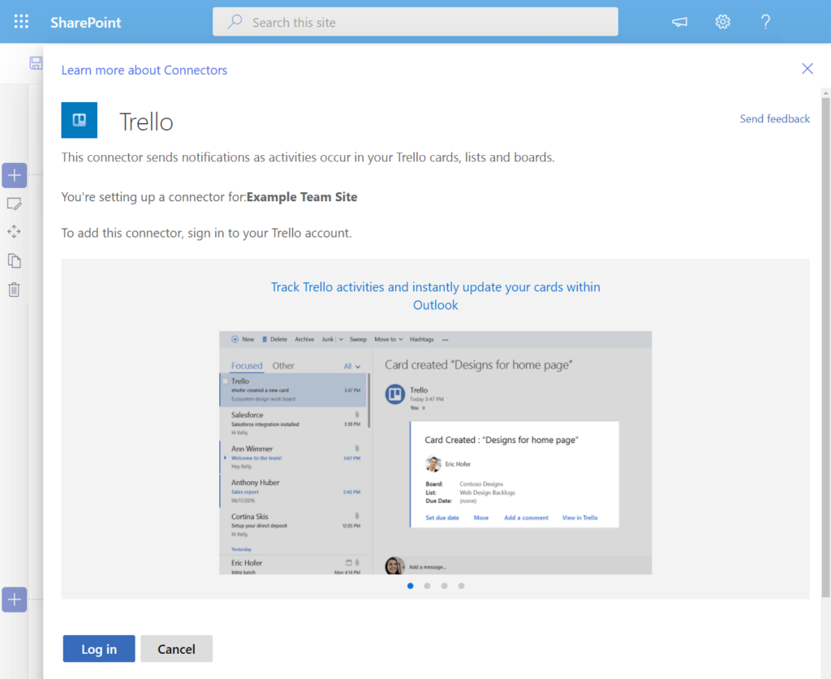Open the megaphone announcements icon
This screenshot has width=831, height=679.
pyautogui.click(x=679, y=22)
